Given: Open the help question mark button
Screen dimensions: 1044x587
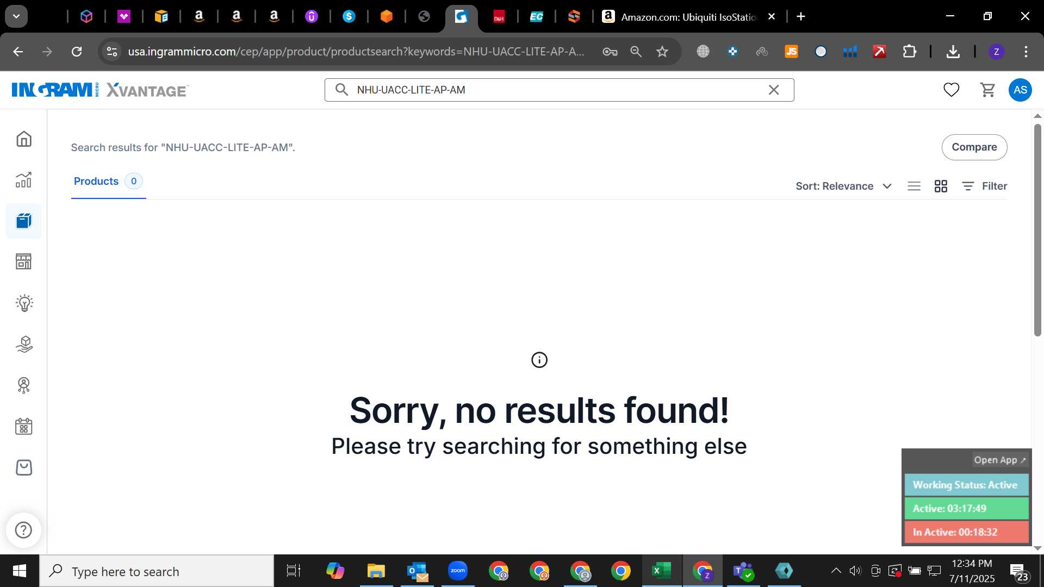Looking at the screenshot, I should click(23, 530).
